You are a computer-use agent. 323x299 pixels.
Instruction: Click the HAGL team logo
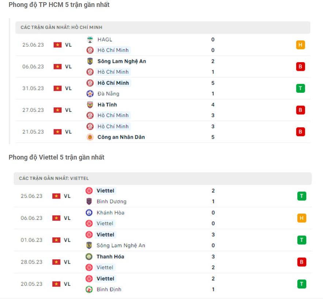click(90, 39)
